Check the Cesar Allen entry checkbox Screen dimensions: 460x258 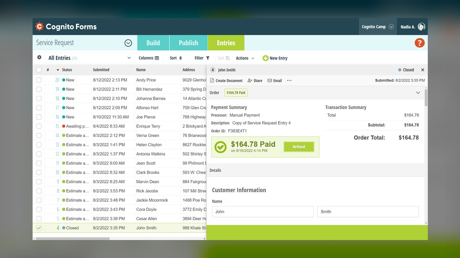tap(39, 219)
